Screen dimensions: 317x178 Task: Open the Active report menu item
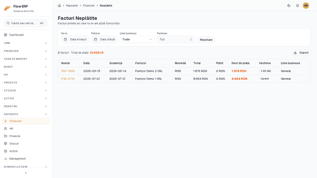[x=26, y=151]
